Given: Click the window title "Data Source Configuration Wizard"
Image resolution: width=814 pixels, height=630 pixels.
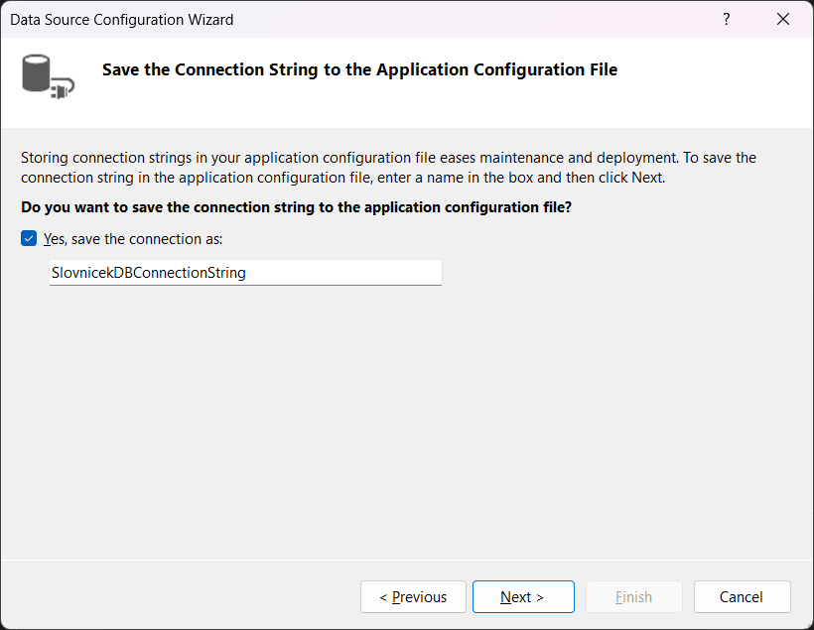Looking at the screenshot, I should point(122,19).
